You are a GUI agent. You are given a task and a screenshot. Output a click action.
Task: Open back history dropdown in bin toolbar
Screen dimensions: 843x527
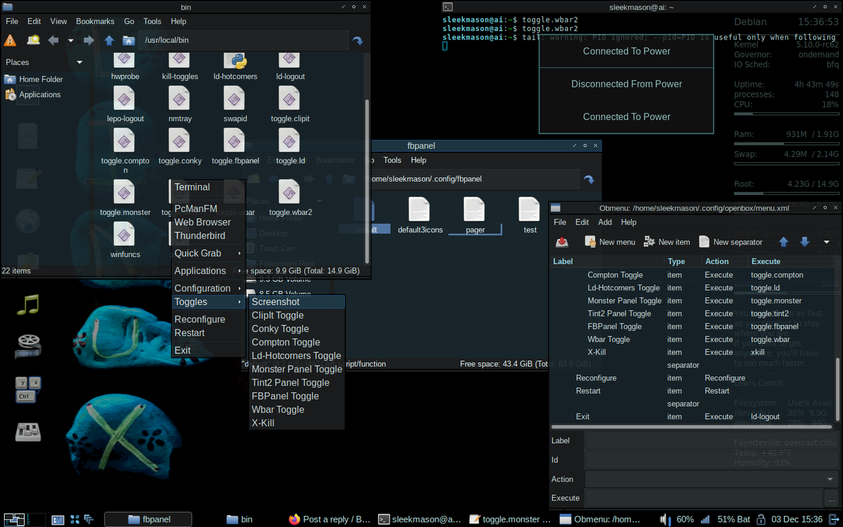click(70, 40)
